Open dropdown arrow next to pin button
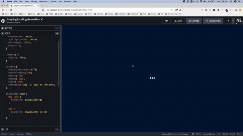This screenshot has height=136, width=243. tap(233, 21)
